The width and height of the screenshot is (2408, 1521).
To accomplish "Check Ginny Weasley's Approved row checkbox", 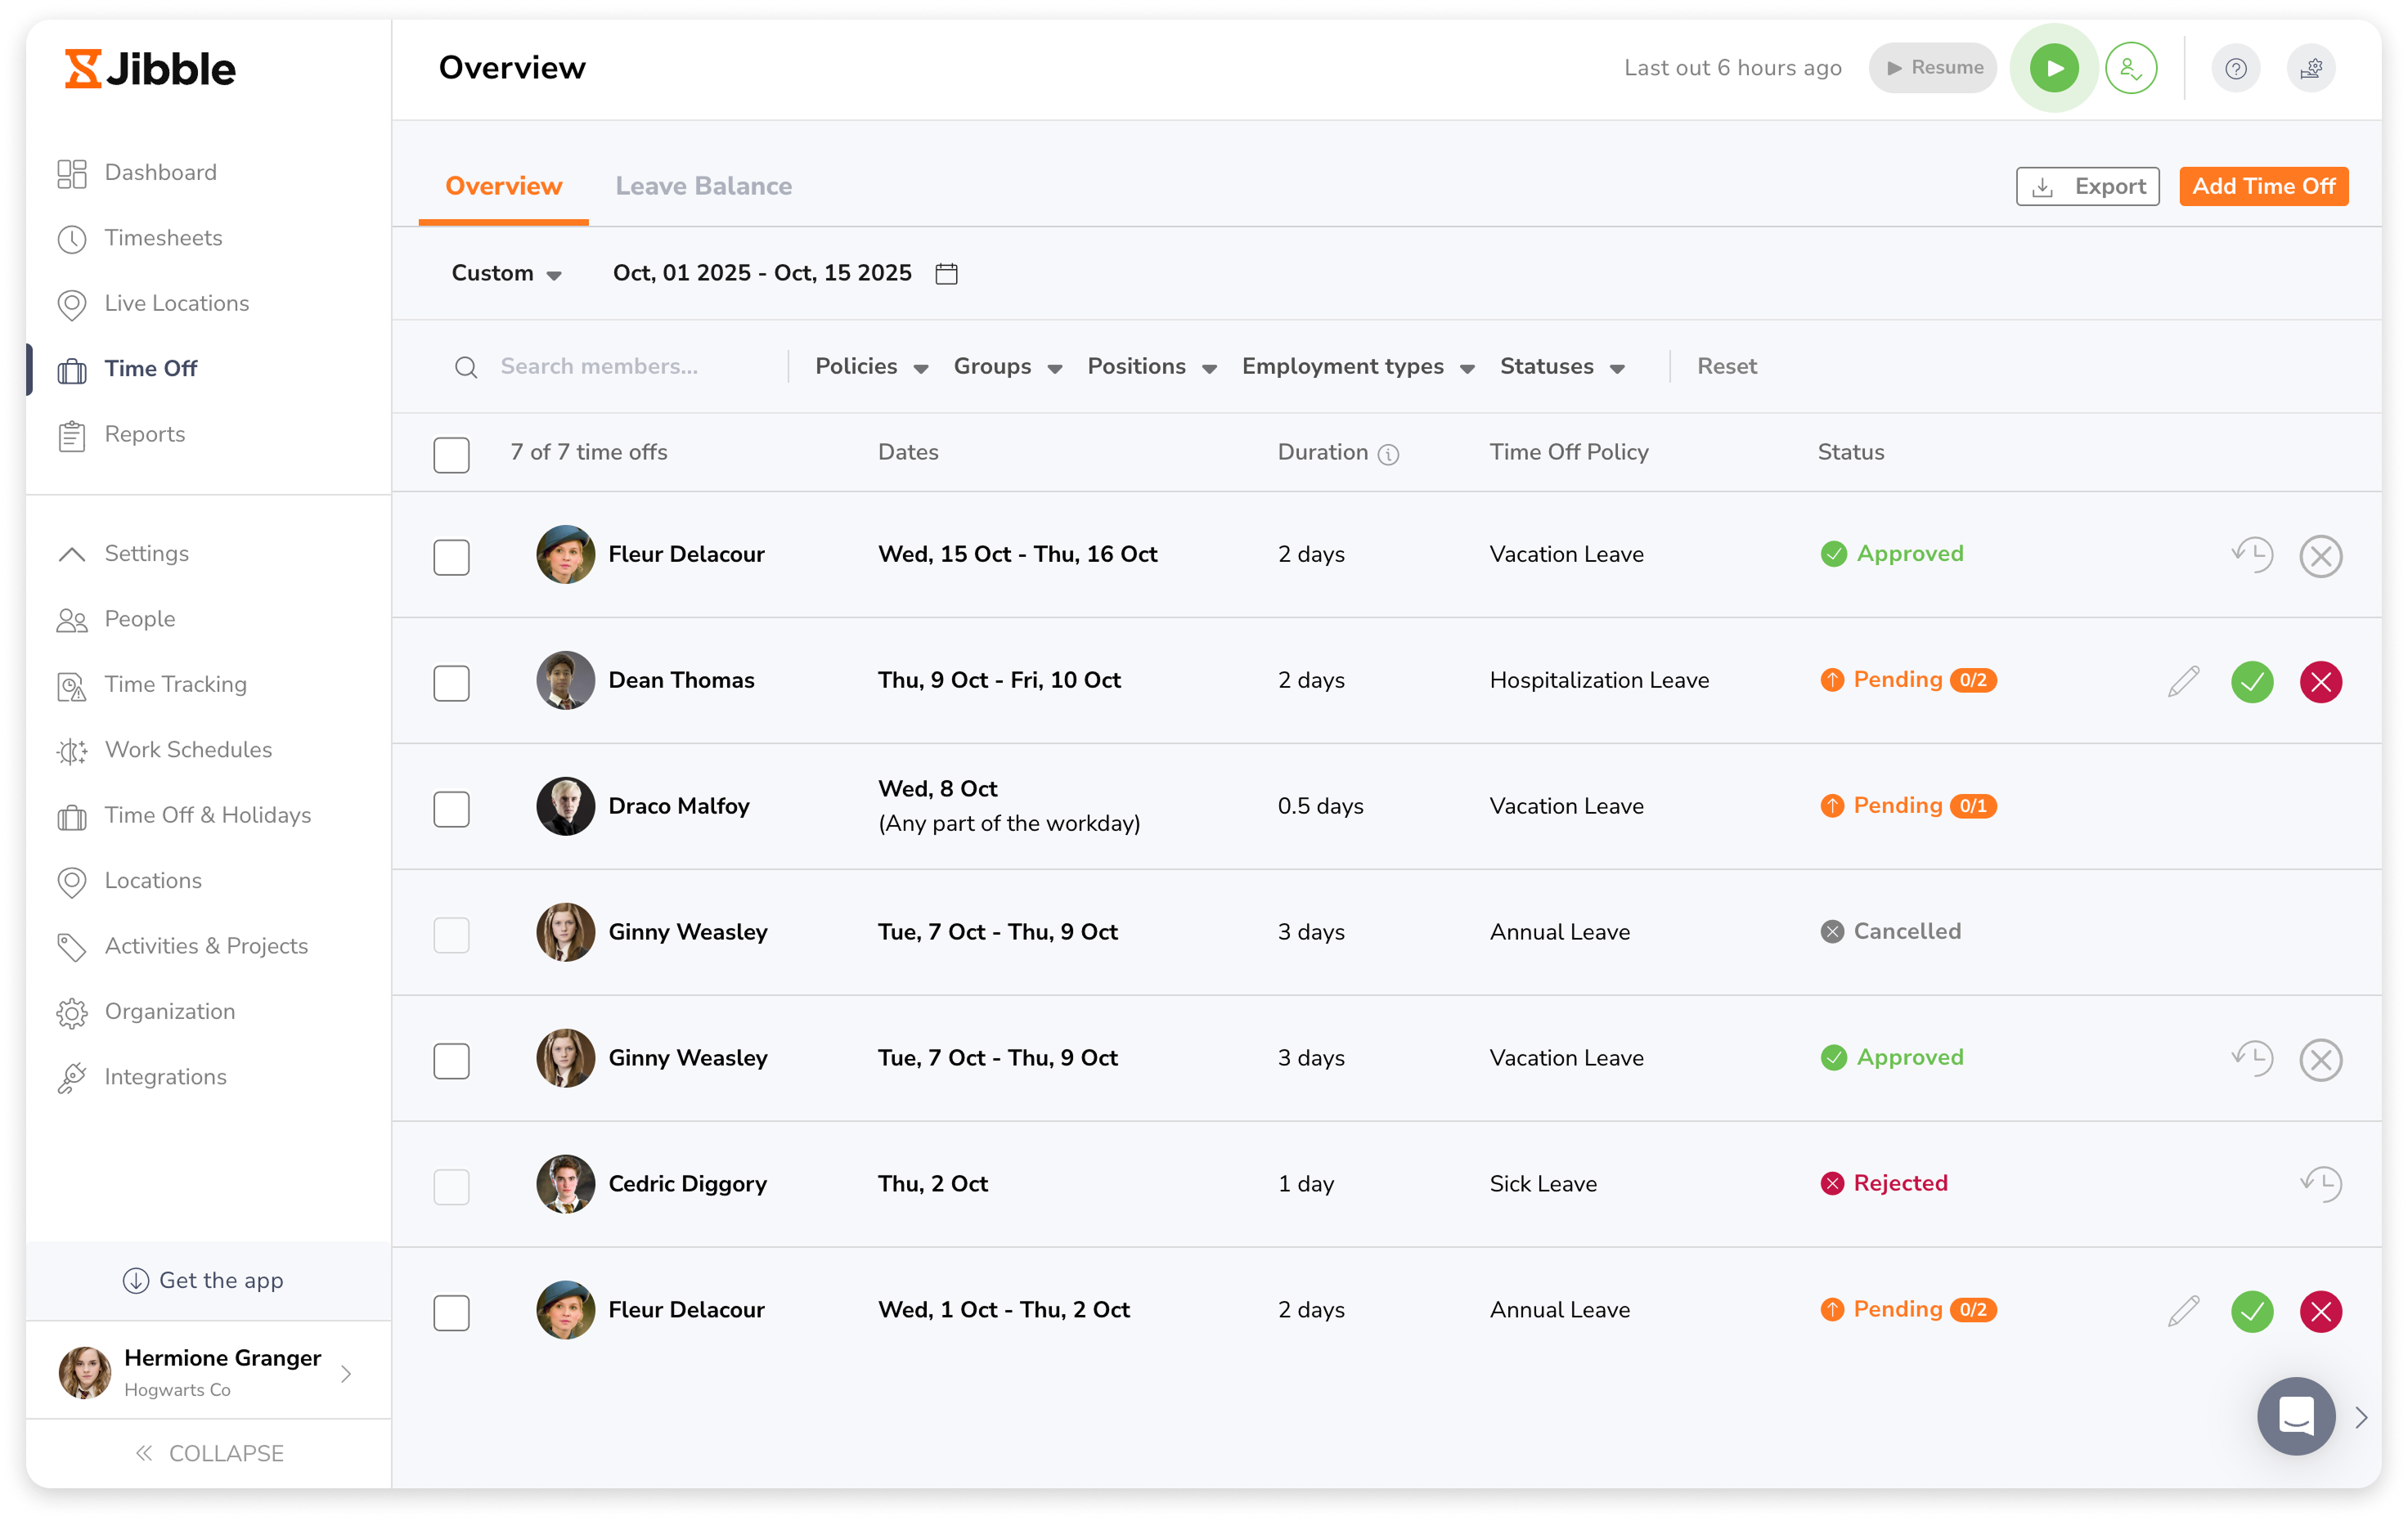I will pos(452,1061).
